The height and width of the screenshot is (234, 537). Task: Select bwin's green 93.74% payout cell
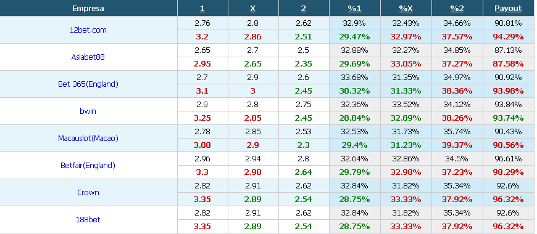tap(508, 118)
